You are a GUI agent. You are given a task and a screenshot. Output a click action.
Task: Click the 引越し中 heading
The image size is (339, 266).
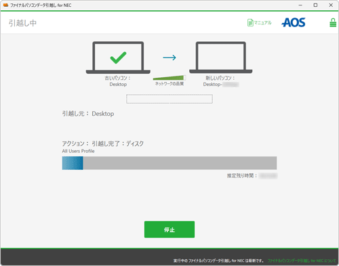point(22,23)
